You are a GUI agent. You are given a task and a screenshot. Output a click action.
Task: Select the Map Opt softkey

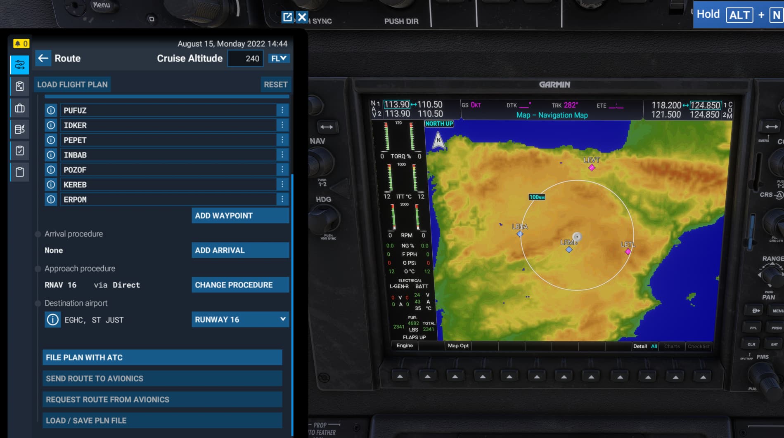(x=458, y=346)
